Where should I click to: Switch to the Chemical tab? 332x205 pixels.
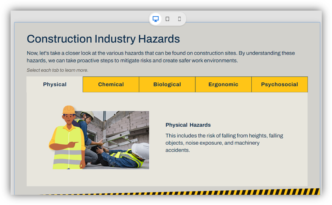[x=111, y=84]
